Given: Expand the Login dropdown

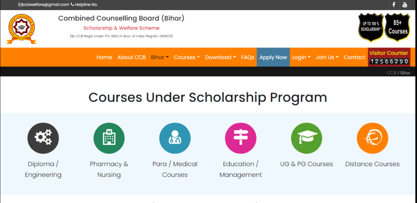Looking at the screenshot, I should [301, 57].
